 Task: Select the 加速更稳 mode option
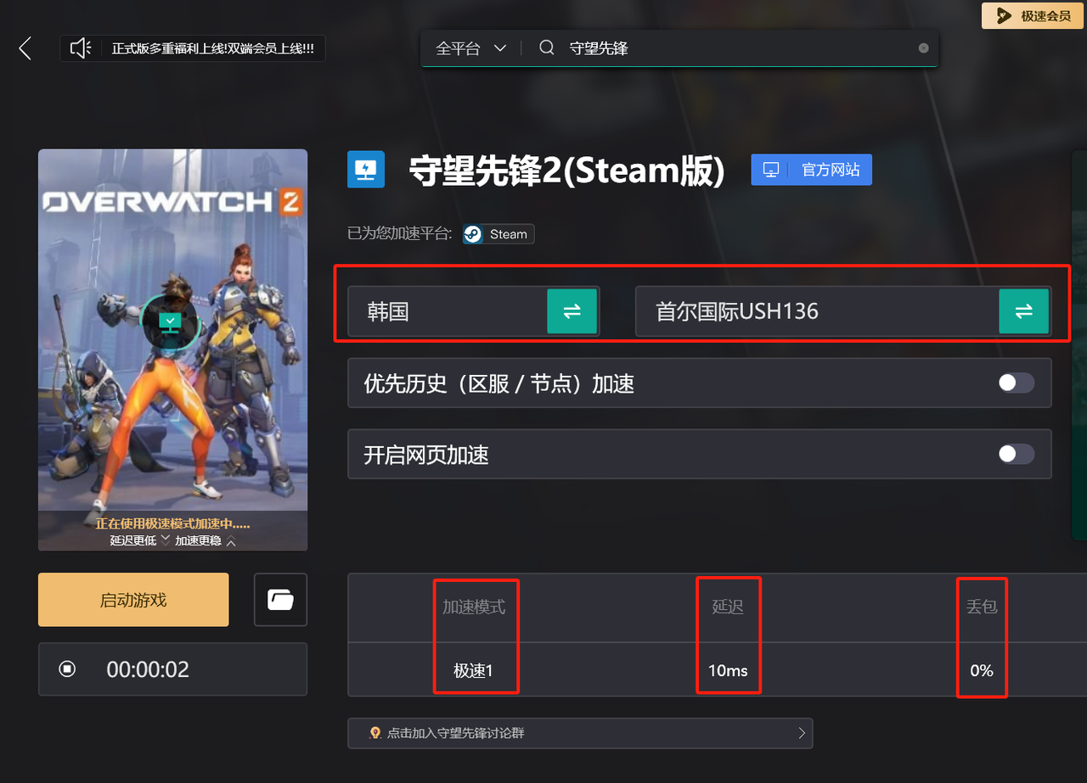tap(206, 540)
